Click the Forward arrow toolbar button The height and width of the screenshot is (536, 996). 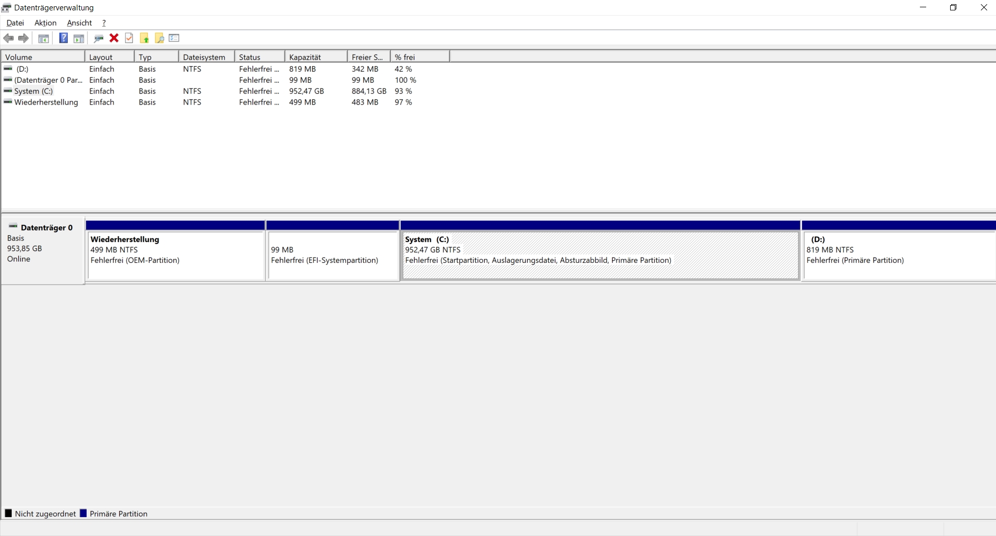(x=23, y=38)
